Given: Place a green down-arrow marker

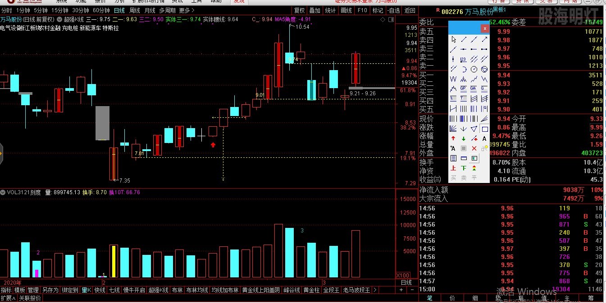Looking at the screenshot, I should [464, 138].
